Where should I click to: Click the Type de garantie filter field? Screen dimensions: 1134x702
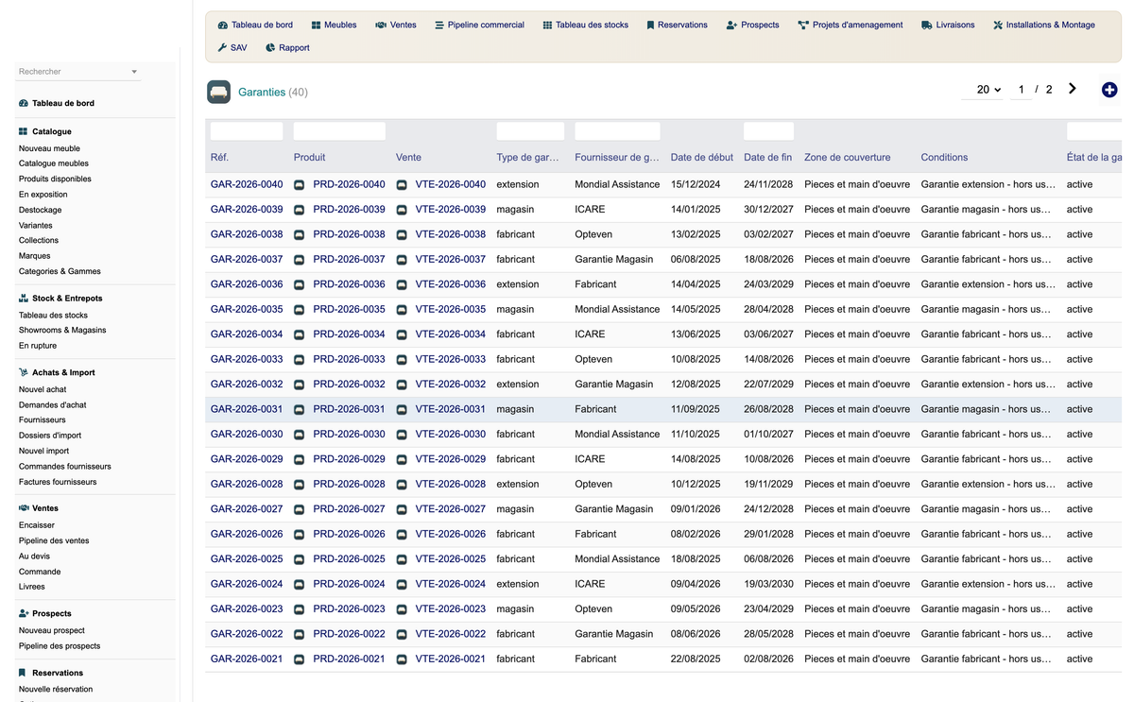[x=530, y=131]
